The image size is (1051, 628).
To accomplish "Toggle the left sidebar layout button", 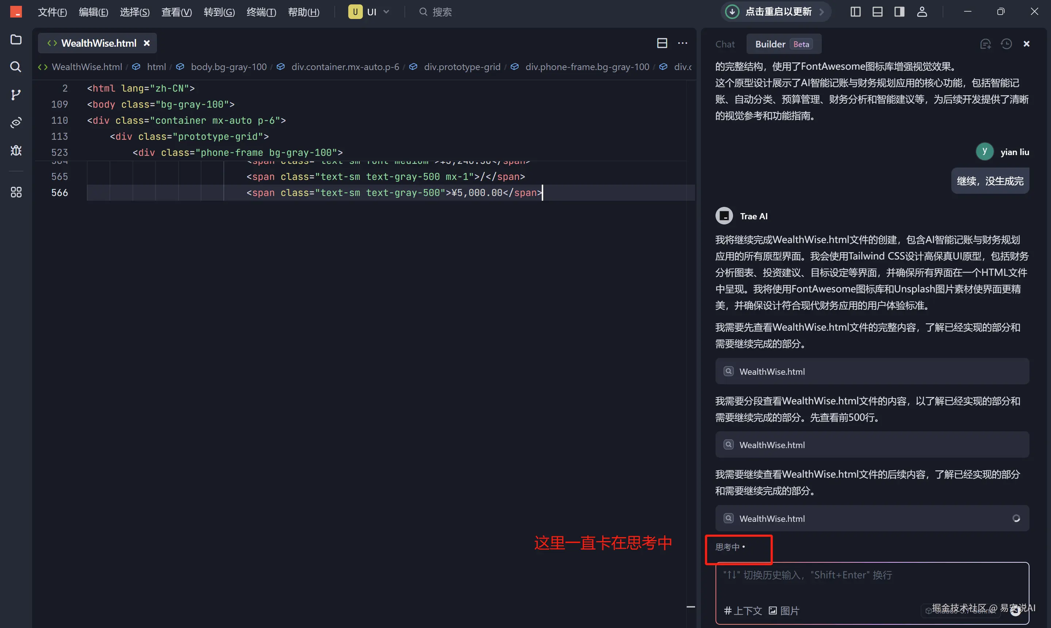I will pyautogui.click(x=855, y=12).
